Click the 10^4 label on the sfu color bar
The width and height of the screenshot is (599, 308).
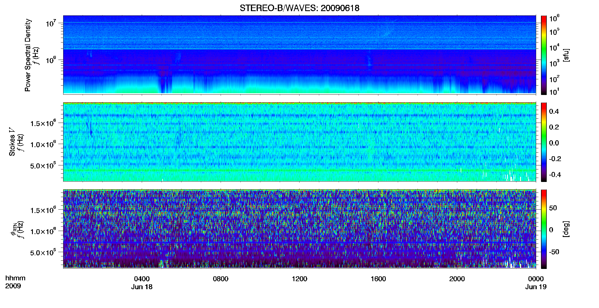pos(554,48)
